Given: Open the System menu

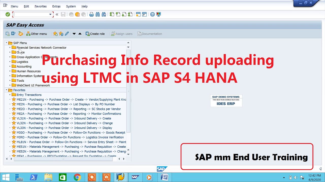Looking at the screenshot, I should 71,6.
